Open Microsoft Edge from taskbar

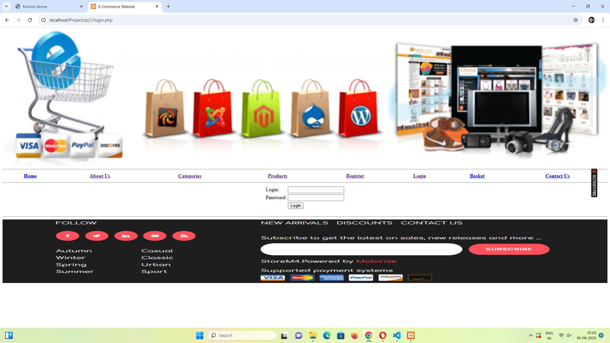pos(327,335)
